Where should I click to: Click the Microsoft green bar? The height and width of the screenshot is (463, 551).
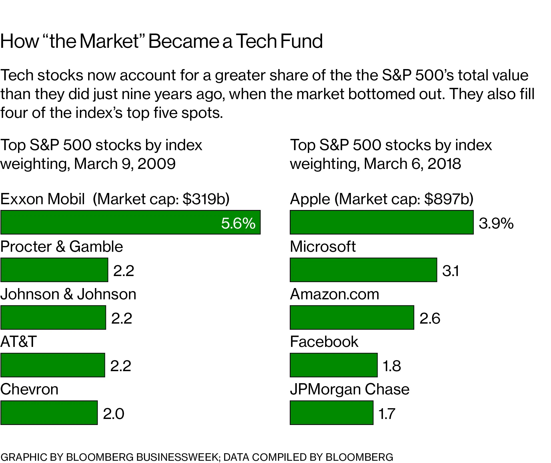point(363,270)
